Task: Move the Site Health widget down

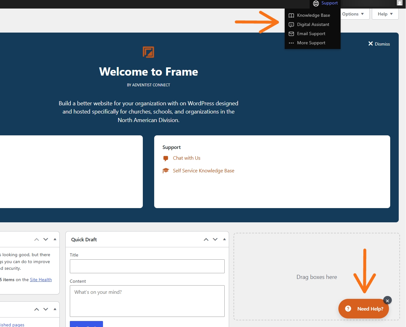Action: (46, 239)
